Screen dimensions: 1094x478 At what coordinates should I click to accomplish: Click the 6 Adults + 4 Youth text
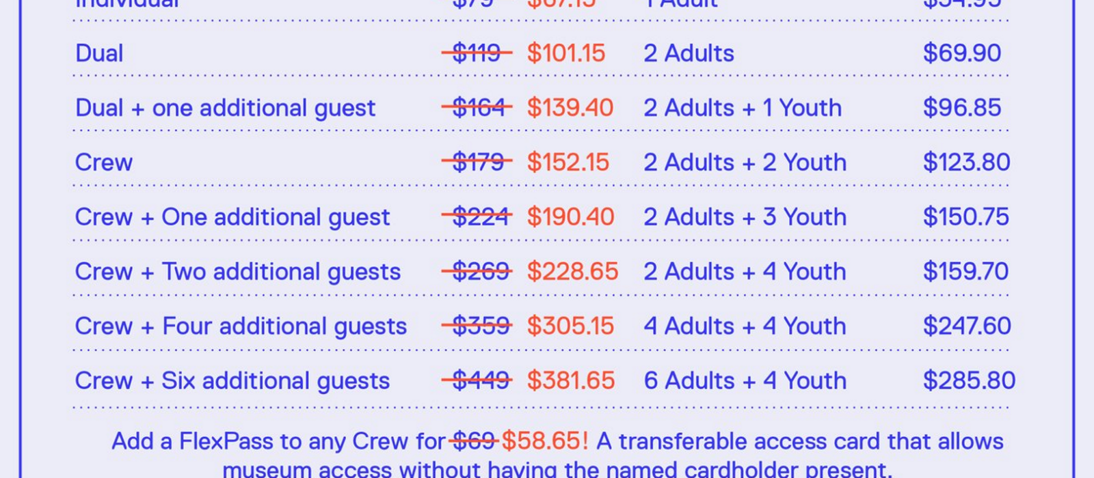745,381
